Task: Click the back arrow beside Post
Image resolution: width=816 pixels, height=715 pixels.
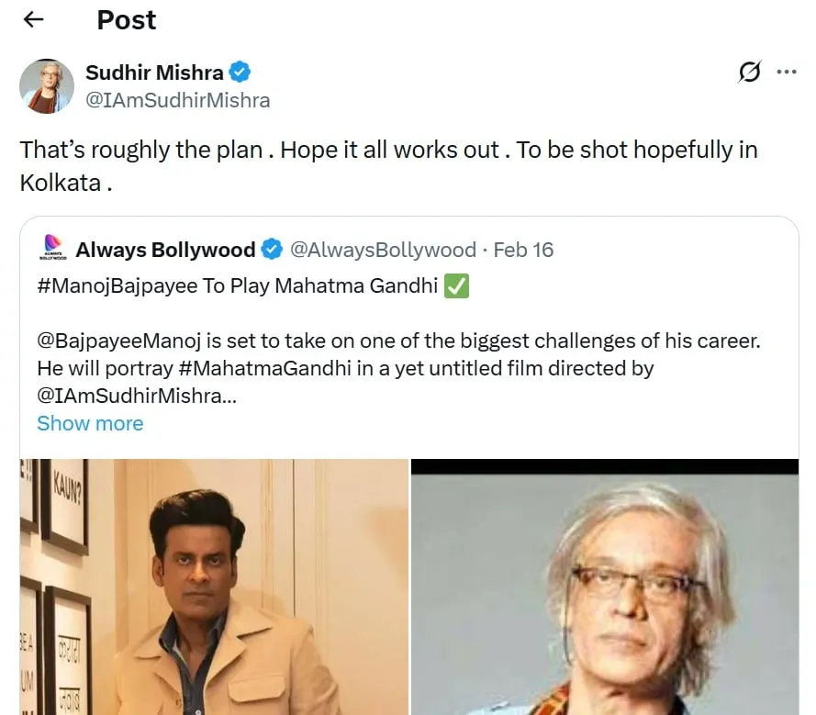Action: 33,20
